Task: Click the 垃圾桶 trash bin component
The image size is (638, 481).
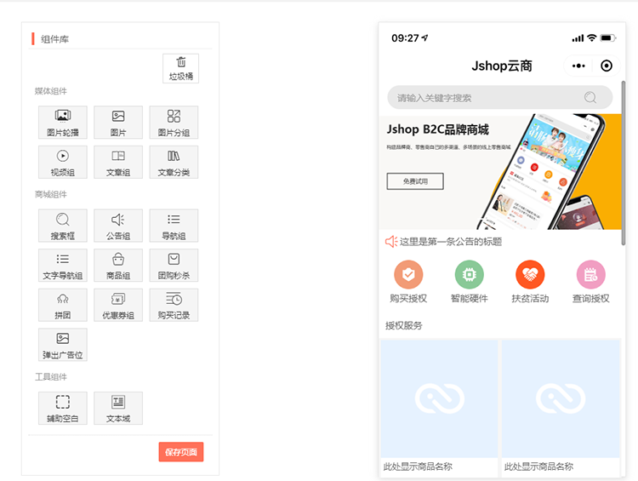Action: coord(180,68)
